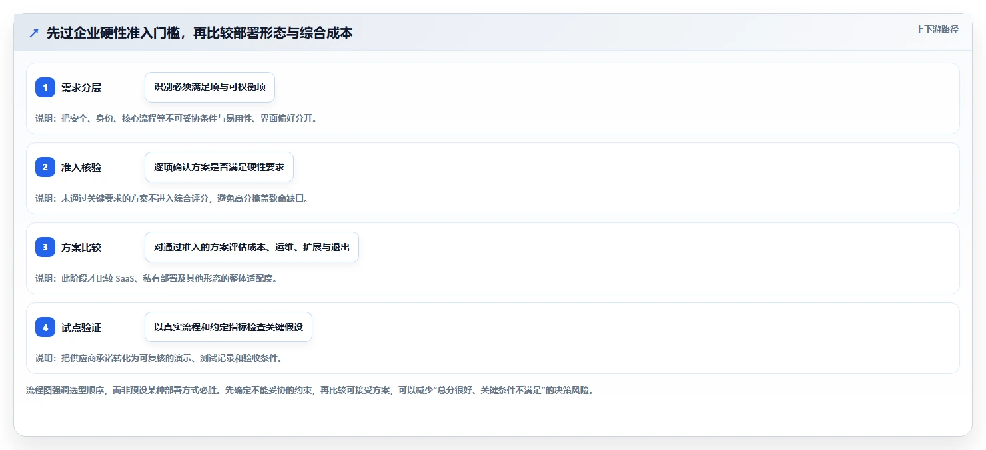
Task: Click the description starting 把安全、身份、核心流程
Action: click(177, 118)
